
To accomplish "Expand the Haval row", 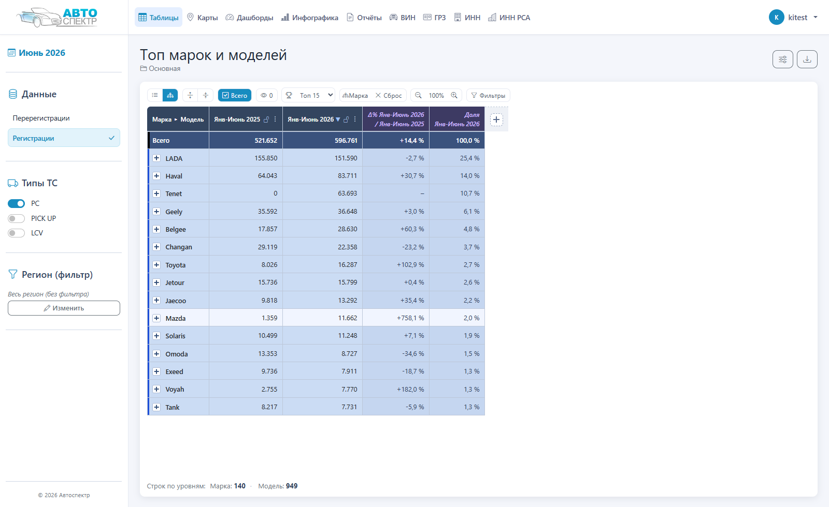I will (x=156, y=176).
